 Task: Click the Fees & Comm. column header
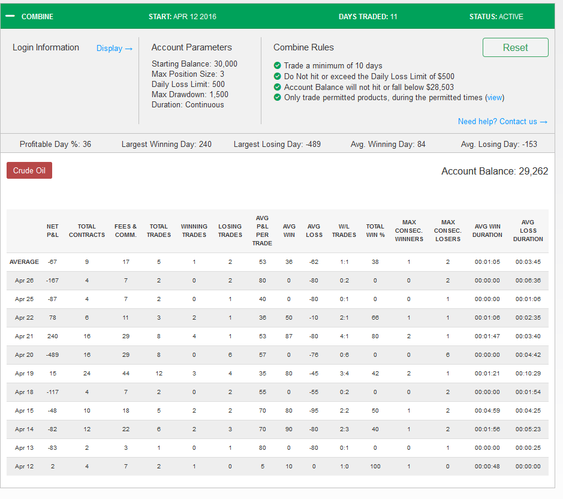pos(126,231)
